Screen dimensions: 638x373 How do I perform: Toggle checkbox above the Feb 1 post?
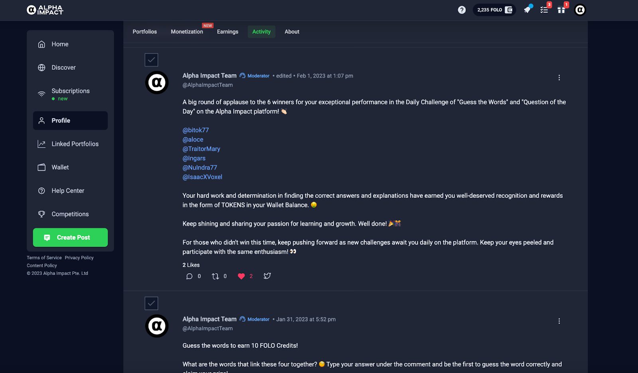[152, 60]
